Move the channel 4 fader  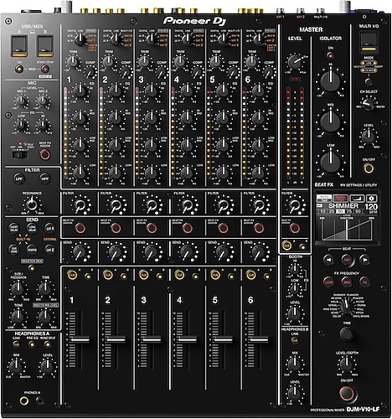188,339
